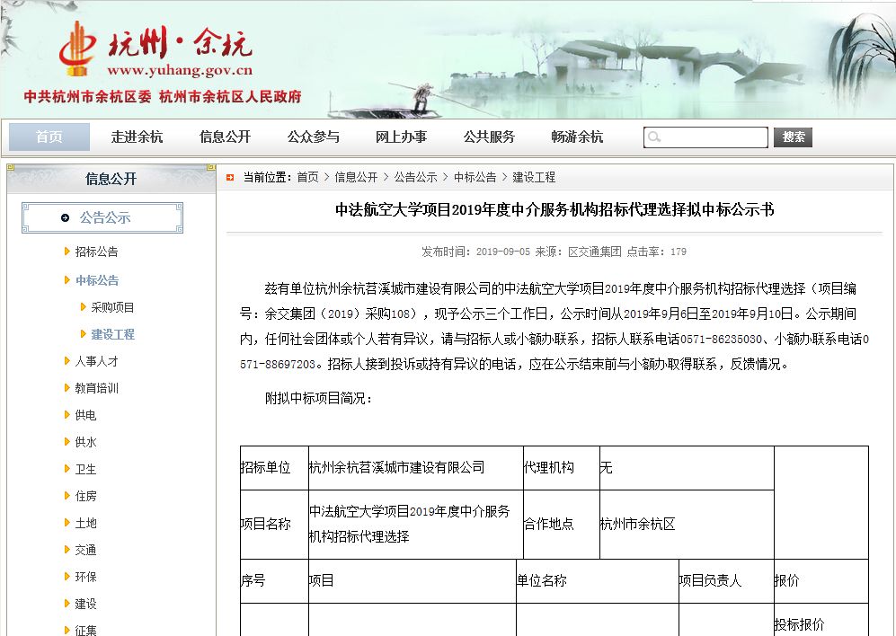The image size is (896, 636).
Task: Click the article title 中法航空大学项目2019年度 heading
Action: pyautogui.click(x=554, y=209)
